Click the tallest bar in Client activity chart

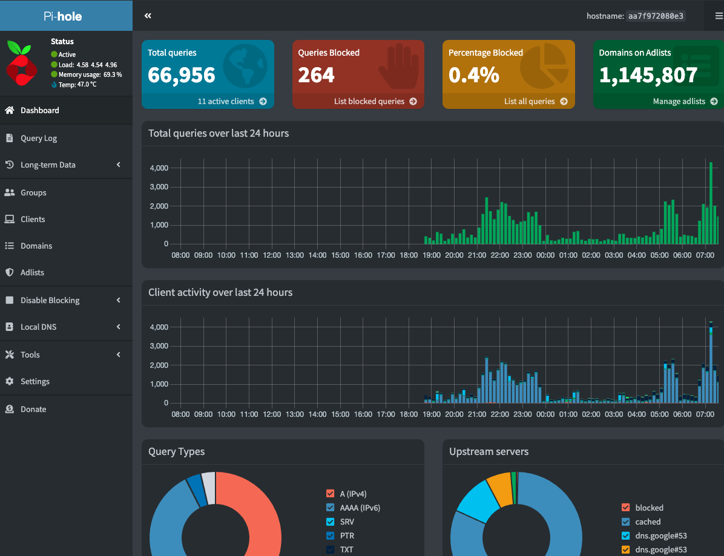[x=711, y=362]
